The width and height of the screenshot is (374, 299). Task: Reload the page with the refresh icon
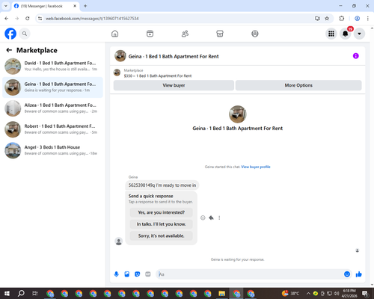point(28,19)
